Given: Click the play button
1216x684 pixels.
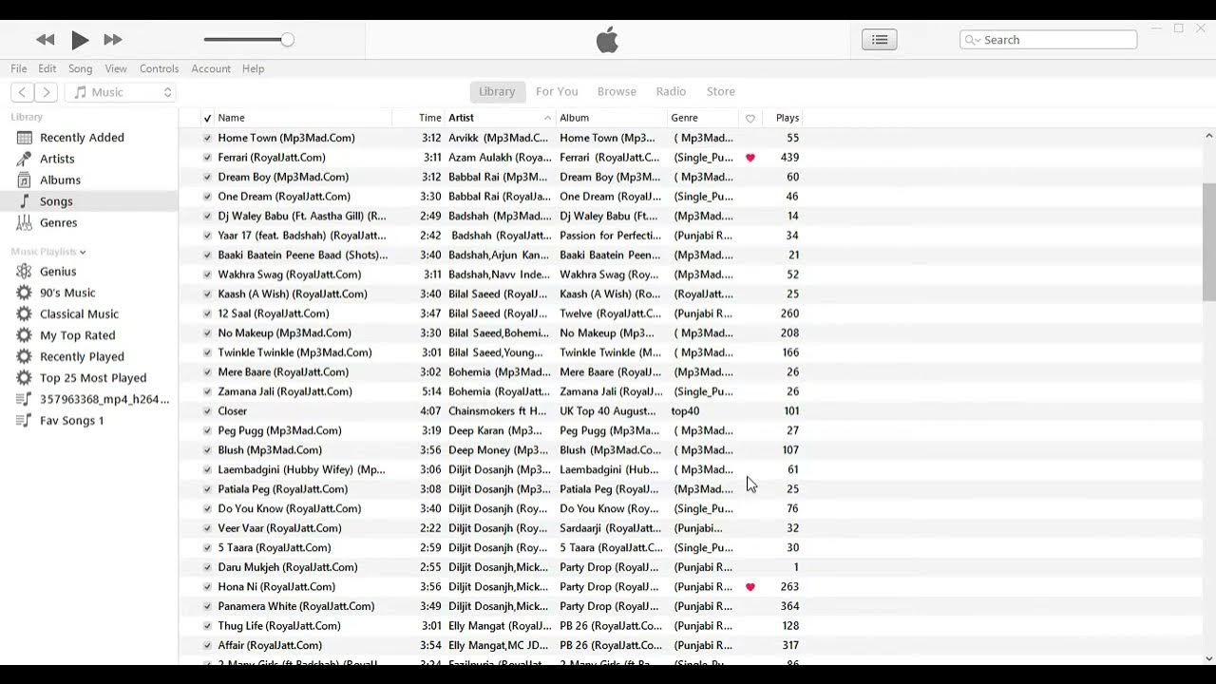Looking at the screenshot, I should 80,40.
